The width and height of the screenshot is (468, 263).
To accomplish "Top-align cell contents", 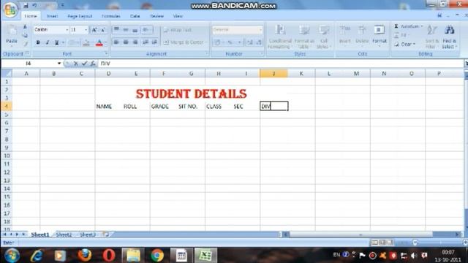I will (117, 30).
